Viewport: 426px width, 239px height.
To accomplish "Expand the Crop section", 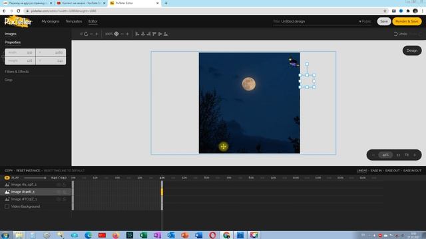I will coord(9,80).
